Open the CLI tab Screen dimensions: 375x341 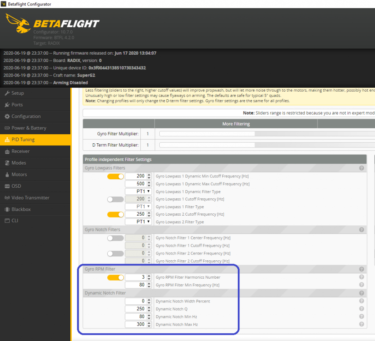click(x=36, y=220)
